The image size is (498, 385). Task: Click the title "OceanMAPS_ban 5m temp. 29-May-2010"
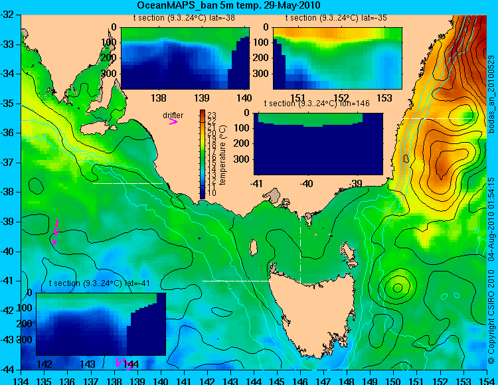[x=228, y=5]
